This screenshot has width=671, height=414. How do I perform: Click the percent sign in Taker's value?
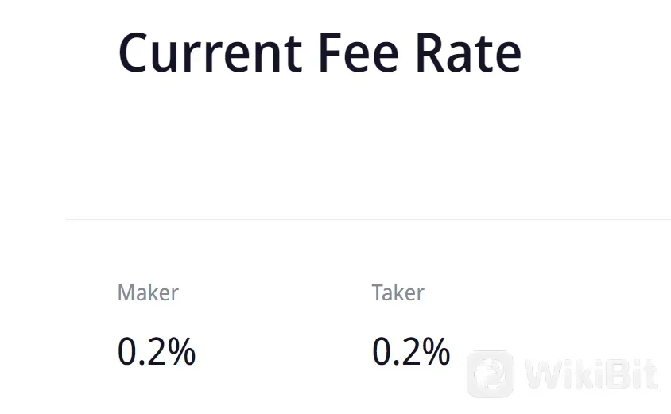[436, 351]
